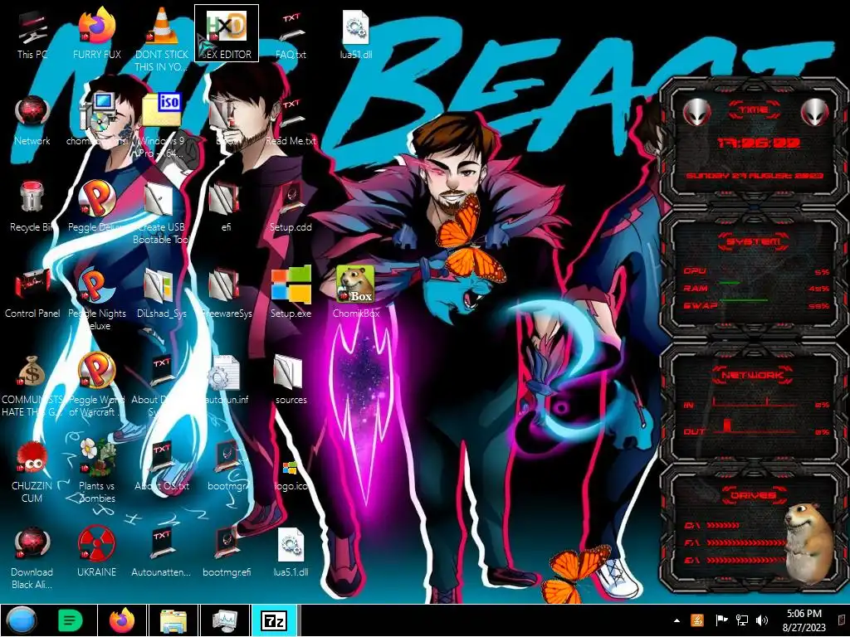The width and height of the screenshot is (850, 637).
Task: Open the Network desktop icon
Action: point(32,120)
